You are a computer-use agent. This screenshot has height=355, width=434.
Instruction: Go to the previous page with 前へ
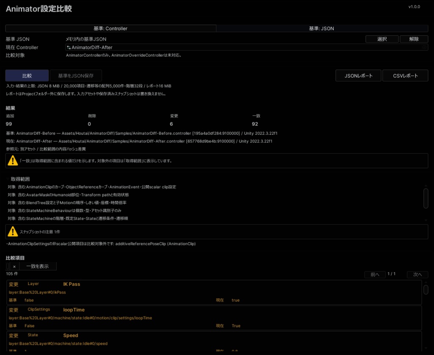(375, 274)
